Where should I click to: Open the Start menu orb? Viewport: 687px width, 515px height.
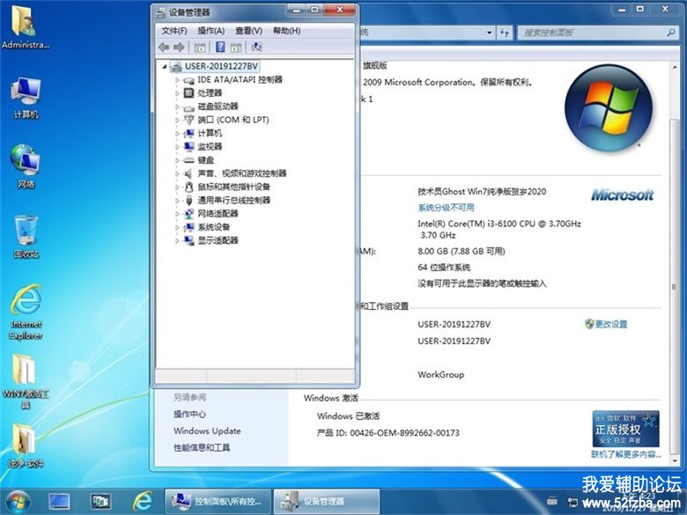coord(18,502)
